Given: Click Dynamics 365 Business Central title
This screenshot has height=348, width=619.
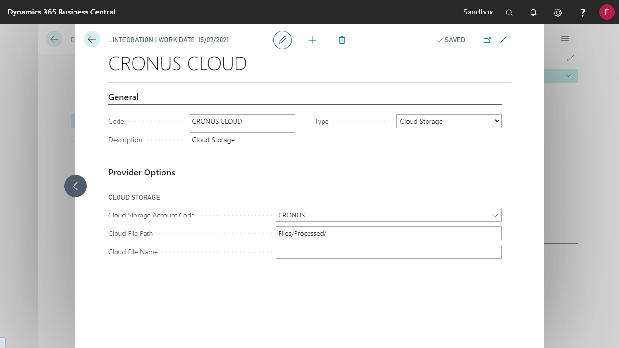Looking at the screenshot, I should point(61,12).
